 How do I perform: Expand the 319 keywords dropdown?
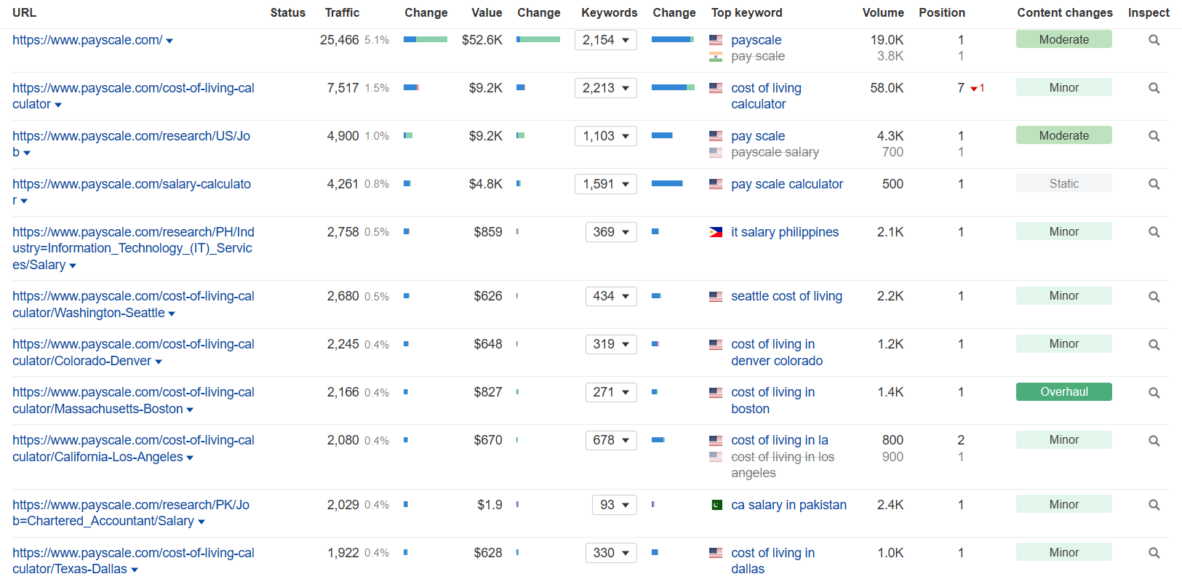click(611, 344)
